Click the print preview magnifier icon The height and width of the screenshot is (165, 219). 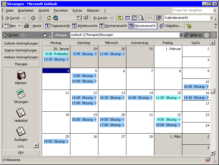coord(141,18)
